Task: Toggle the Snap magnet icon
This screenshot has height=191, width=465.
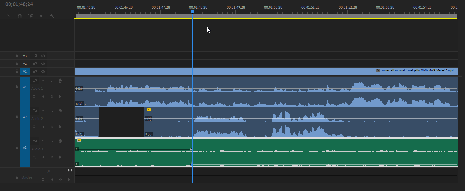Action: [x=20, y=16]
